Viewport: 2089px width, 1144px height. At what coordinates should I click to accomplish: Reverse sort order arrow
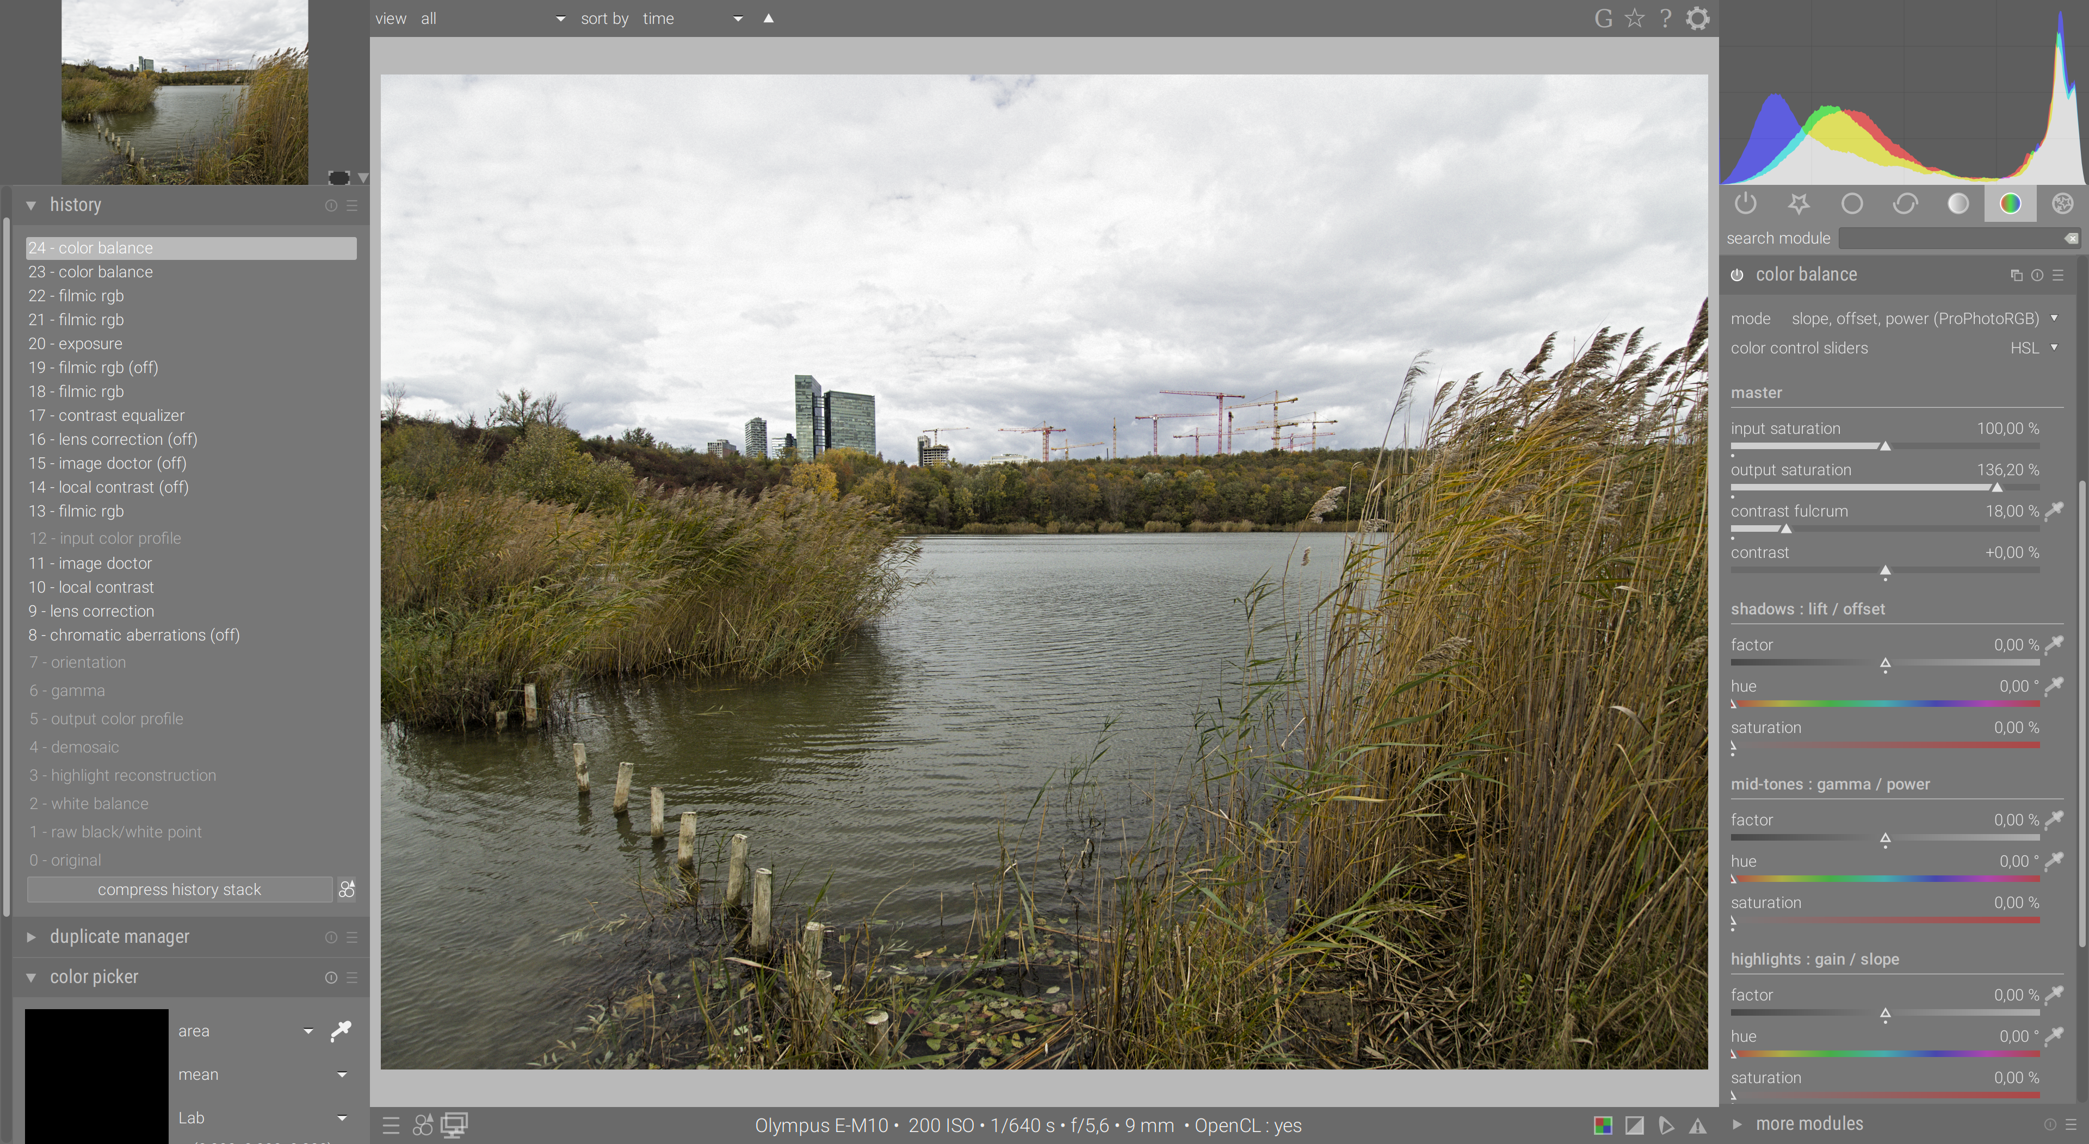(768, 18)
